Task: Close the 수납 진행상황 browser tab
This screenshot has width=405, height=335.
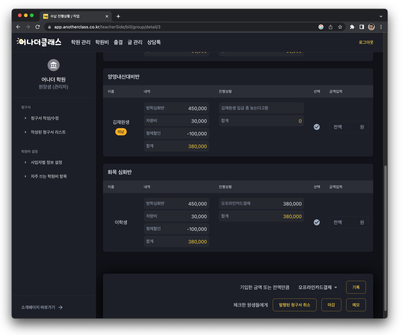Action: pyautogui.click(x=107, y=17)
